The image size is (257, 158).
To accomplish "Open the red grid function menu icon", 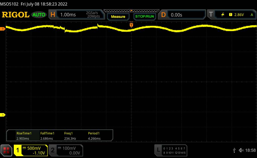I will coord(7,150).
